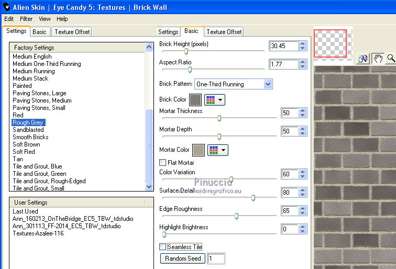Click the Random Seed button

pos(183,259)
